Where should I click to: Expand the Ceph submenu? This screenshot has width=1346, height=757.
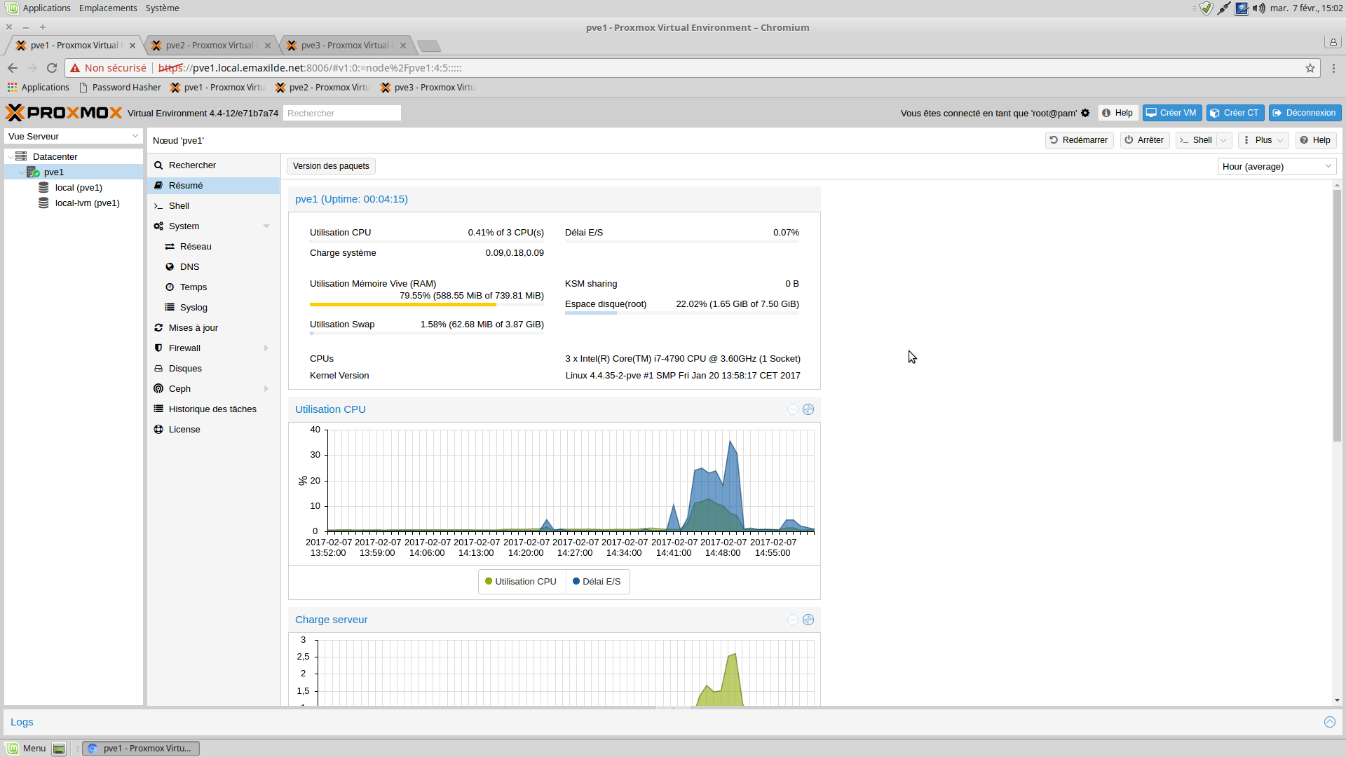pyautogui.click(x=266, y=389)
